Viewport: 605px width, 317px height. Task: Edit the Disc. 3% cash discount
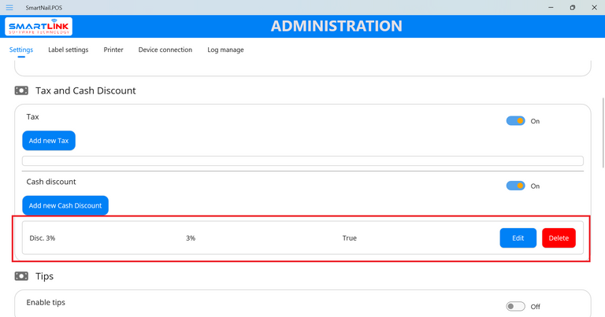point(518,238)
